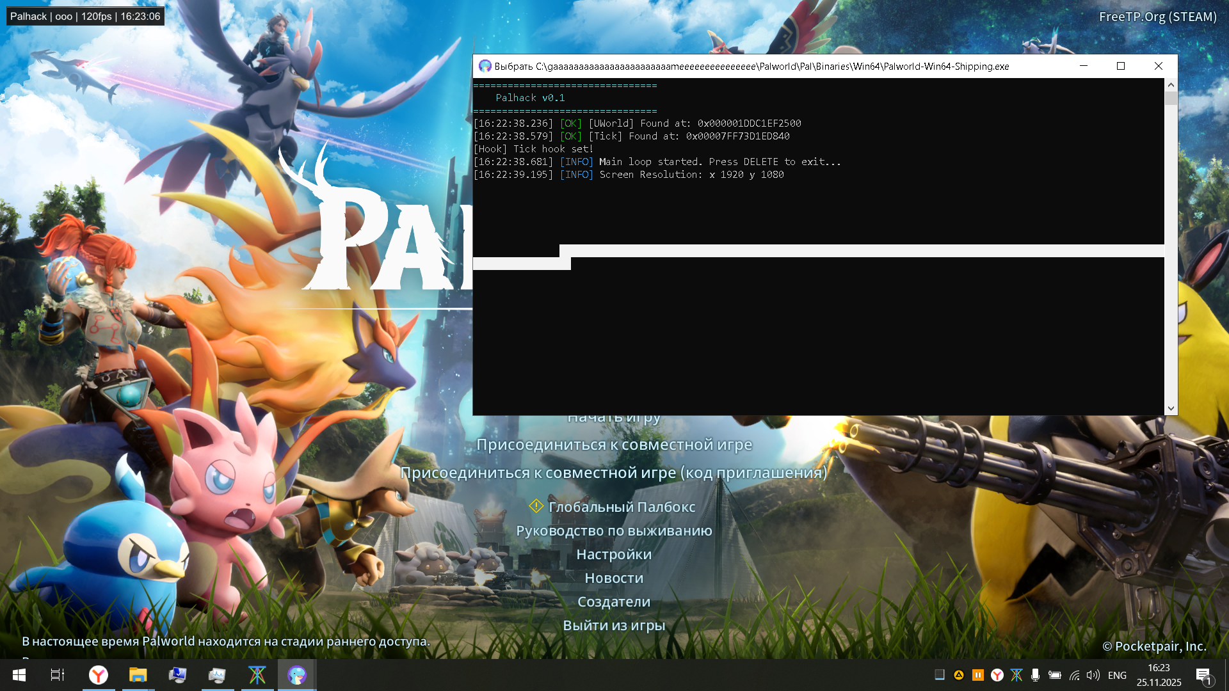Image resolution: width=1229 pixels, height=691 pixels.
Task: Click the Palworld game taskbar icon
Action: (296, 675)
